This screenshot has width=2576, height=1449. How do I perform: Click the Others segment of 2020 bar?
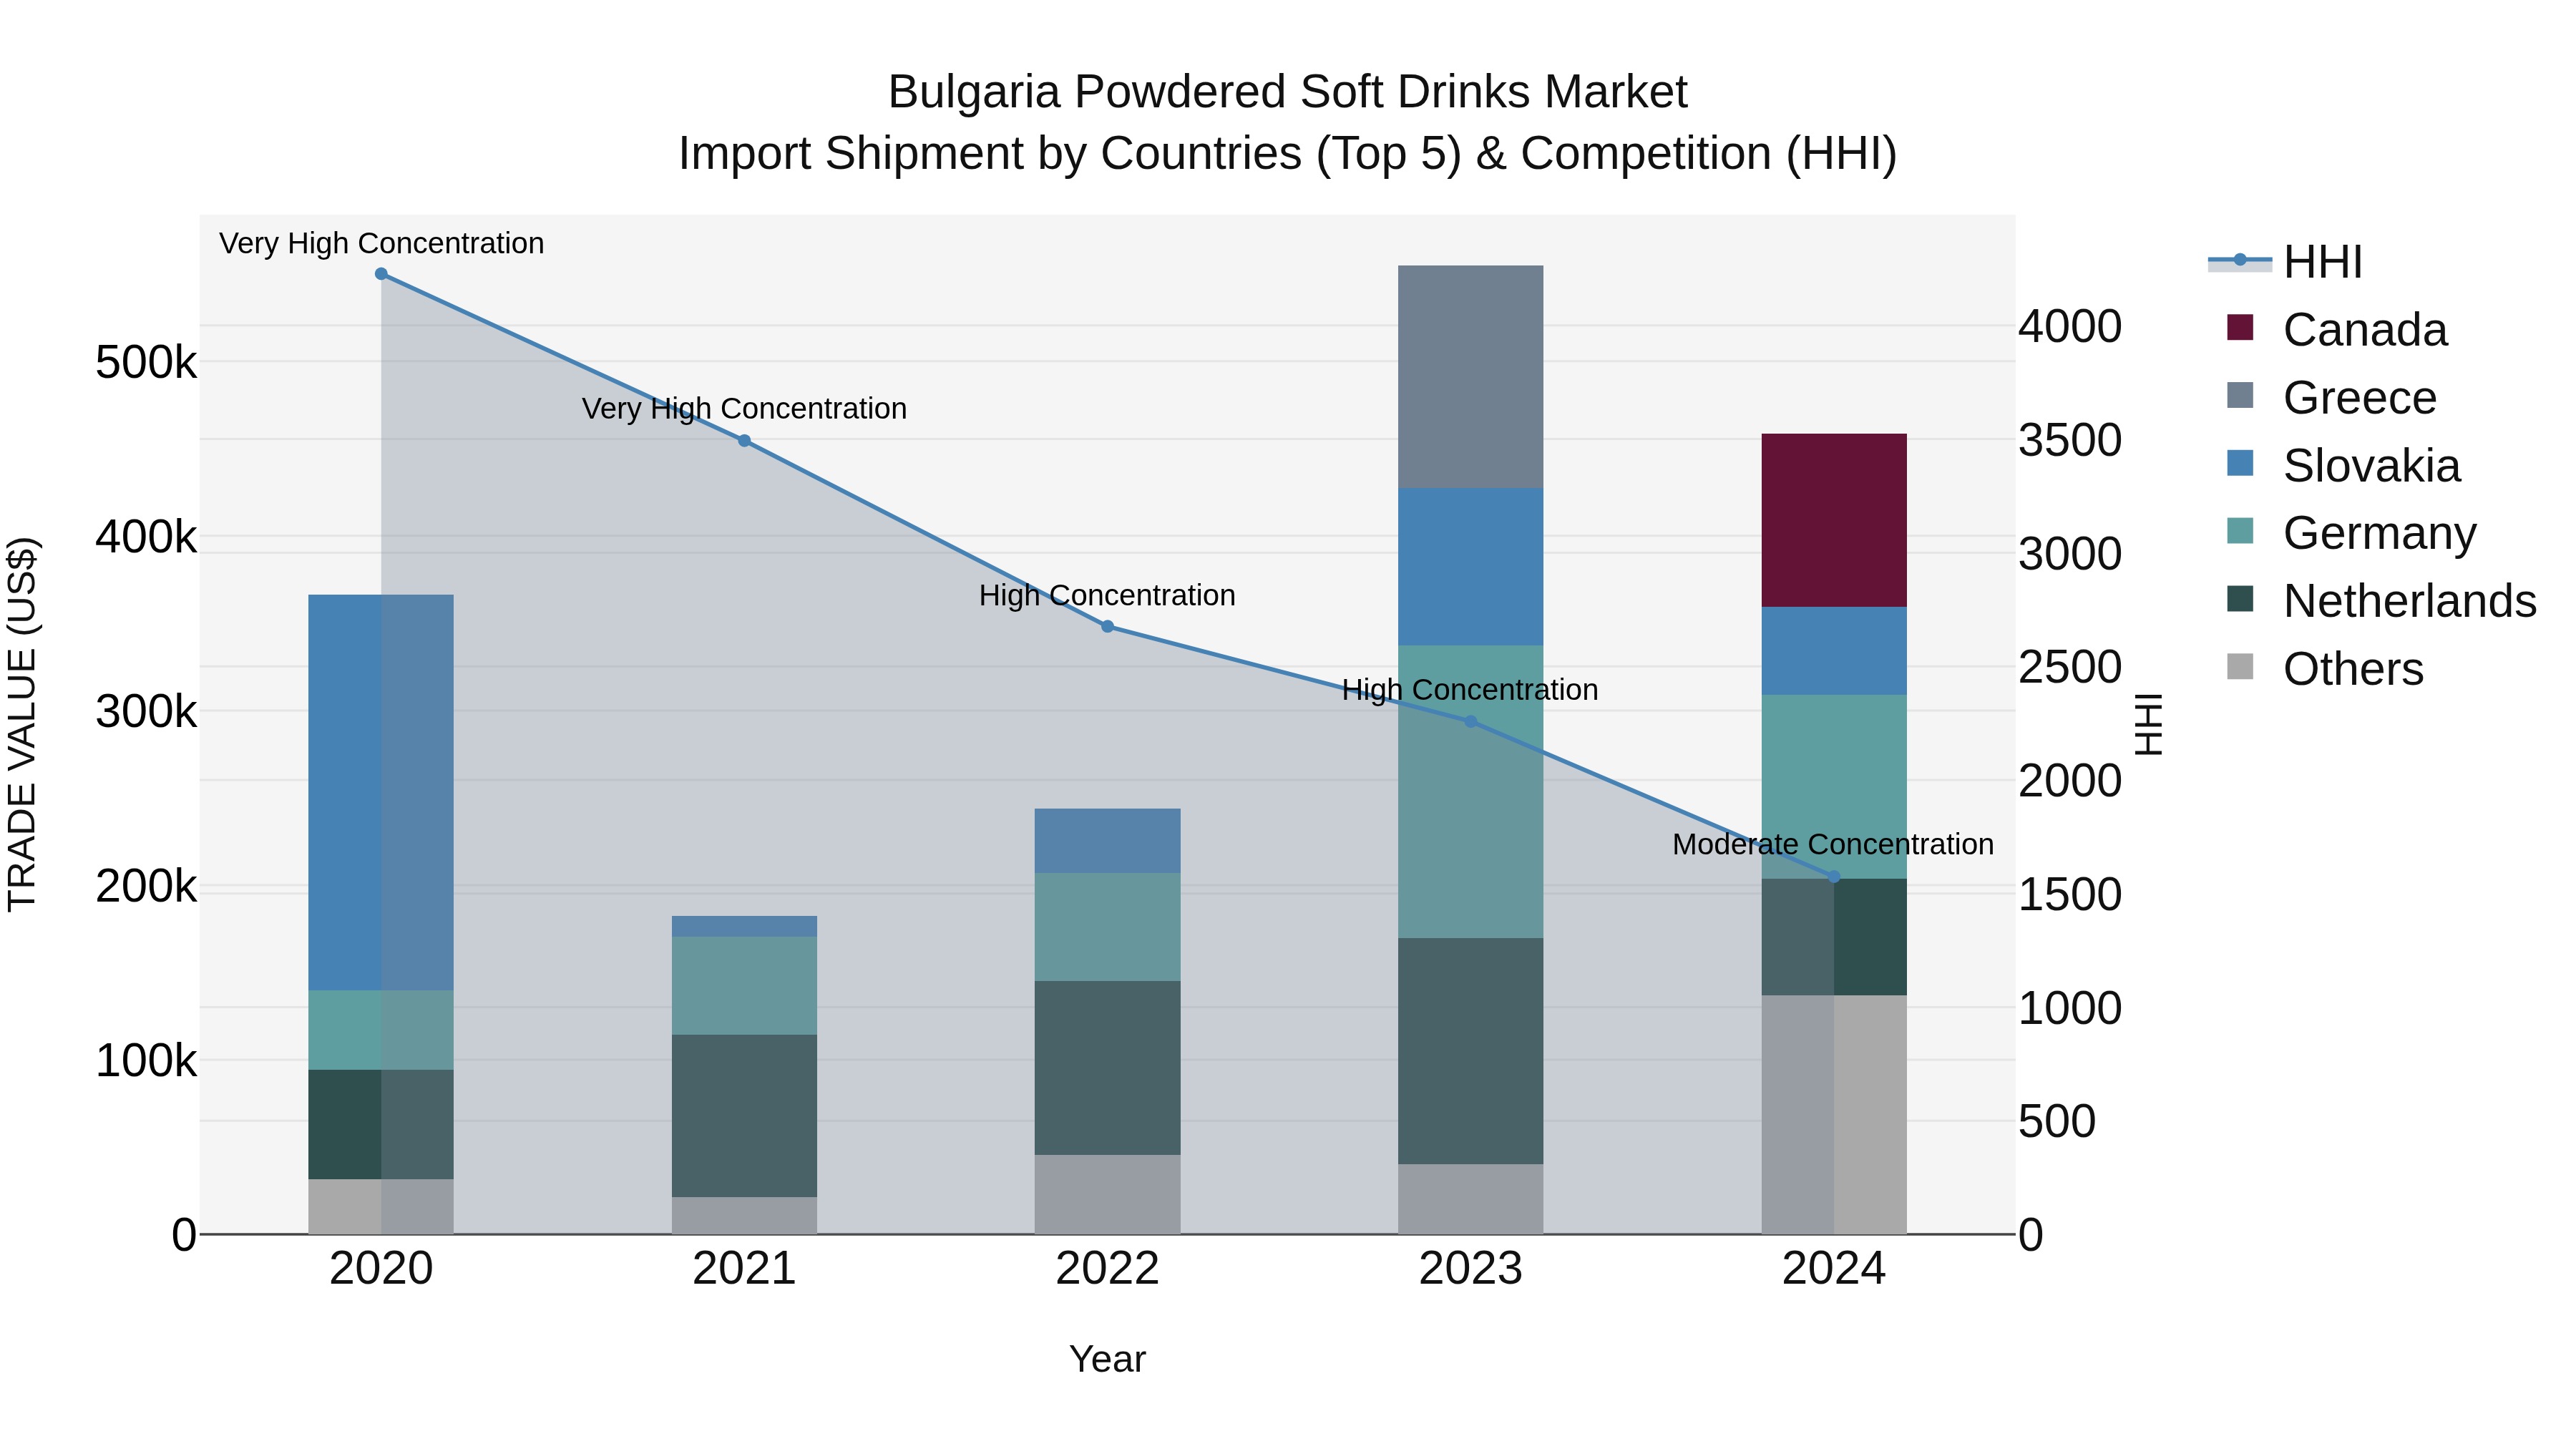(381, 1207)
